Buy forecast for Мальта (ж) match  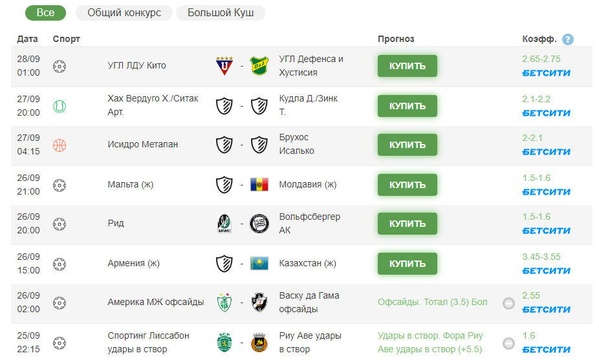tap(408, 185)
